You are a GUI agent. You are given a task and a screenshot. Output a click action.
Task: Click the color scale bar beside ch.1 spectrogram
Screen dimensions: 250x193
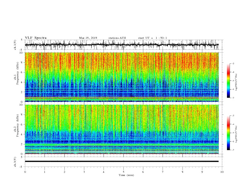[229, 81]
